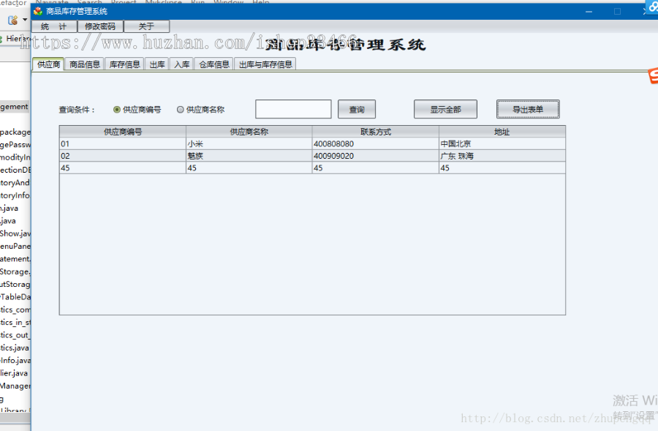This screenshot has width=658, height=431.
Task: Select the 供应商编号 radio button
Action: click(x=116, y=109)
